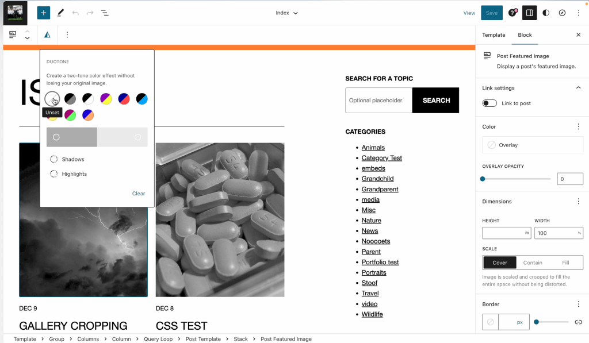Click the duotone filter toolbar icon
This screenshot has height=343, width=589.
pyautogui.click(x=47, y=35)
